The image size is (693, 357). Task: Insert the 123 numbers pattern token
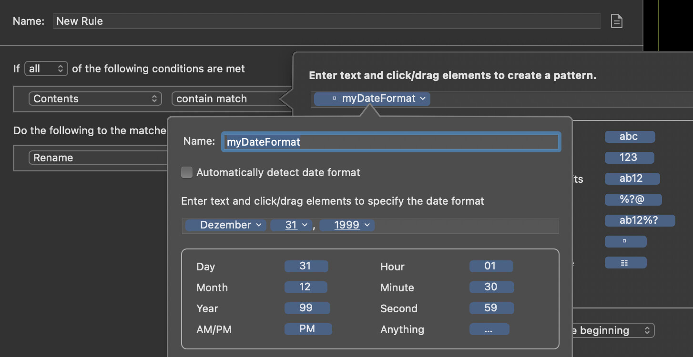[630, 158]
